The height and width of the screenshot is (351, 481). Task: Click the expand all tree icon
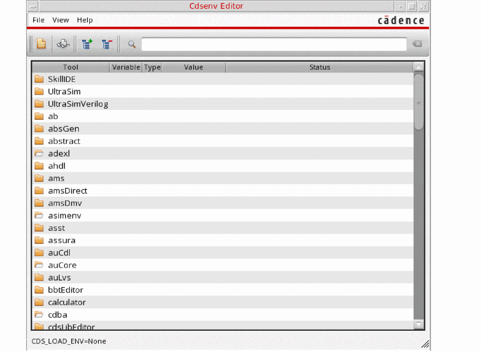tap(87, 44)
